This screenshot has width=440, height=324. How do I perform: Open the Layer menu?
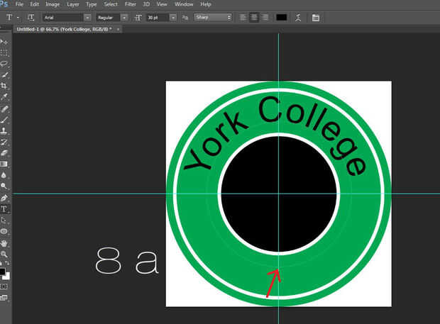72,4
